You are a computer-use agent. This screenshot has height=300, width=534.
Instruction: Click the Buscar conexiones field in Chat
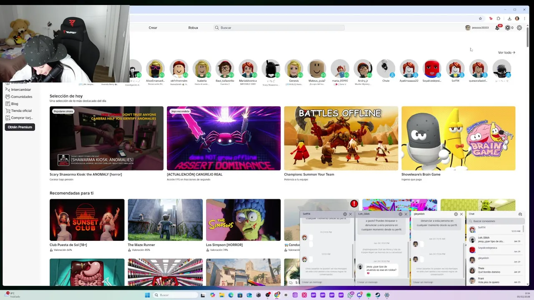pos(495,221)
